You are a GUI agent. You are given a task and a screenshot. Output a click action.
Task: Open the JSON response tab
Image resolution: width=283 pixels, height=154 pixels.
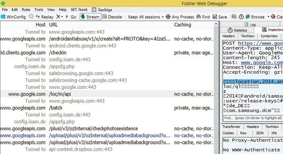pos(259,133)
